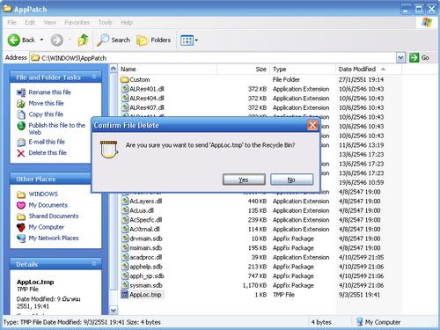Select acadproc.dll file icon
This screenshot has height=330, width=440.
tap(125, 257)
